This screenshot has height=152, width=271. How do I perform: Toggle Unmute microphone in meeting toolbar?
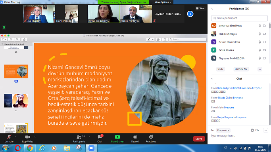[x=9, y=139]
